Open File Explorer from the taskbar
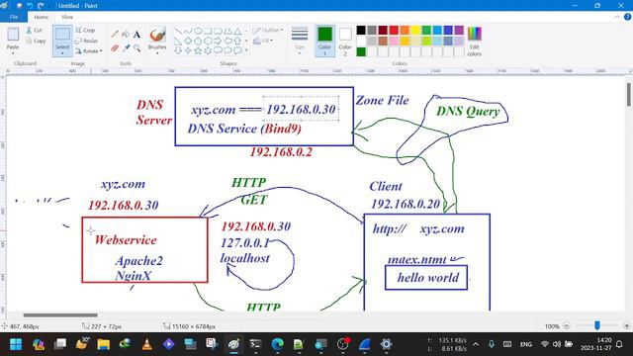The height and width of the screenshot is (356, 633). point(103,344)
